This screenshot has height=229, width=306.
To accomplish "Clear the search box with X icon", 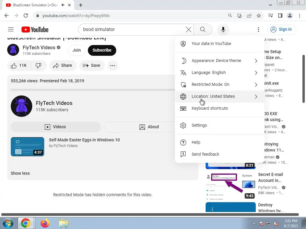I will (188, 30).
